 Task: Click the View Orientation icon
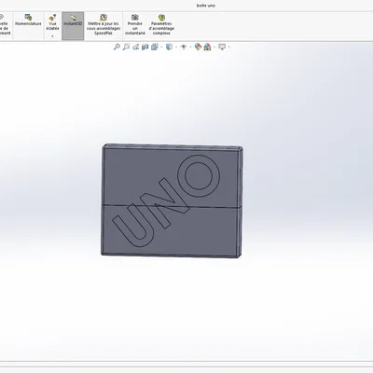[155, 47]
